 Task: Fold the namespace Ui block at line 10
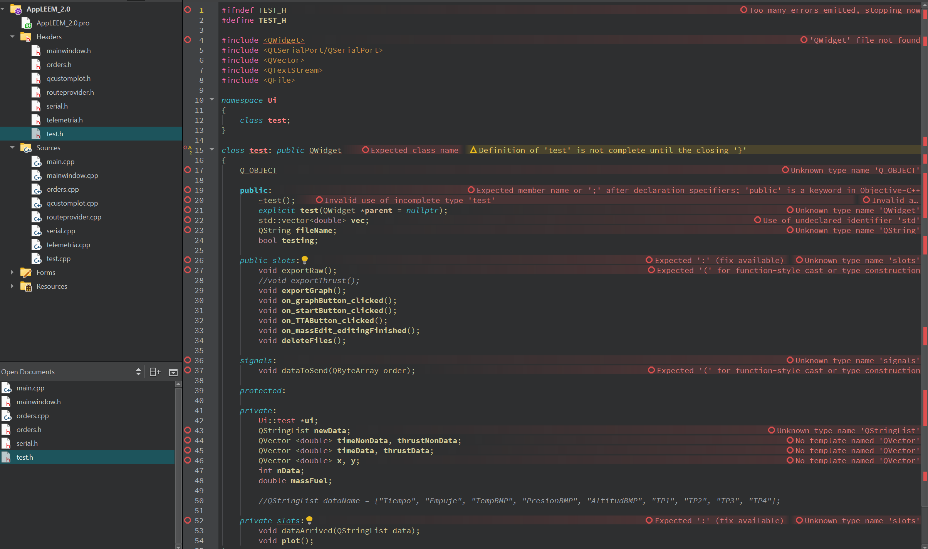(212, 100)
